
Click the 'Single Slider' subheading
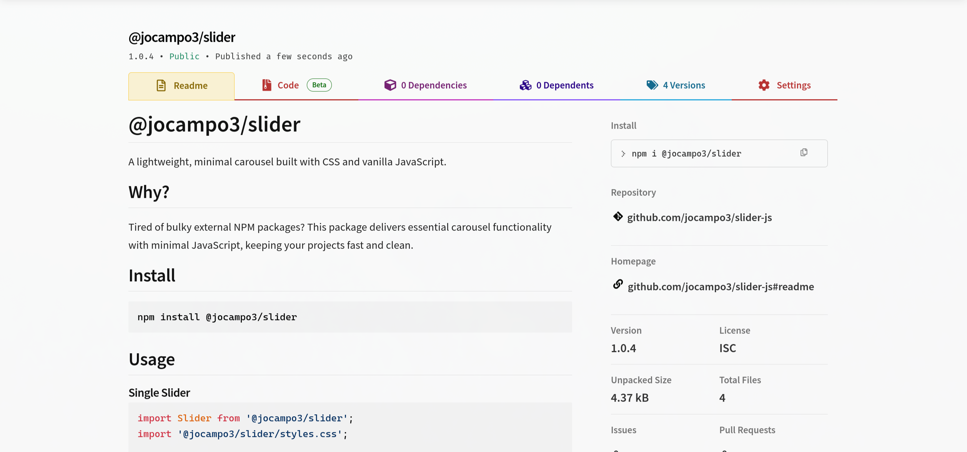pos(159,393)
